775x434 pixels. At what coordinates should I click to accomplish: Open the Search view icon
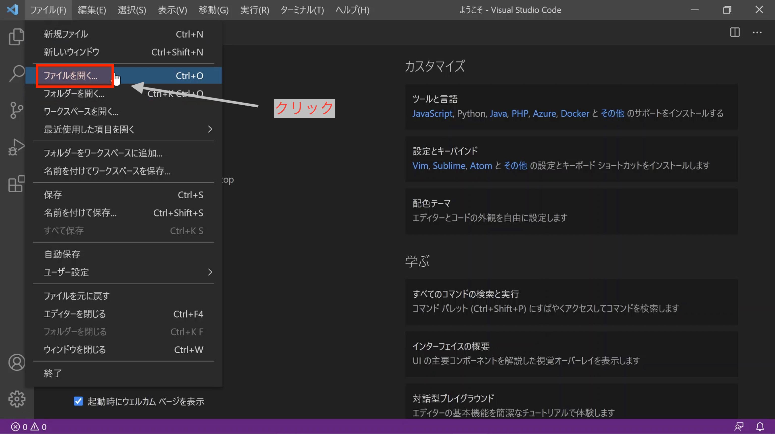[17, 73]
